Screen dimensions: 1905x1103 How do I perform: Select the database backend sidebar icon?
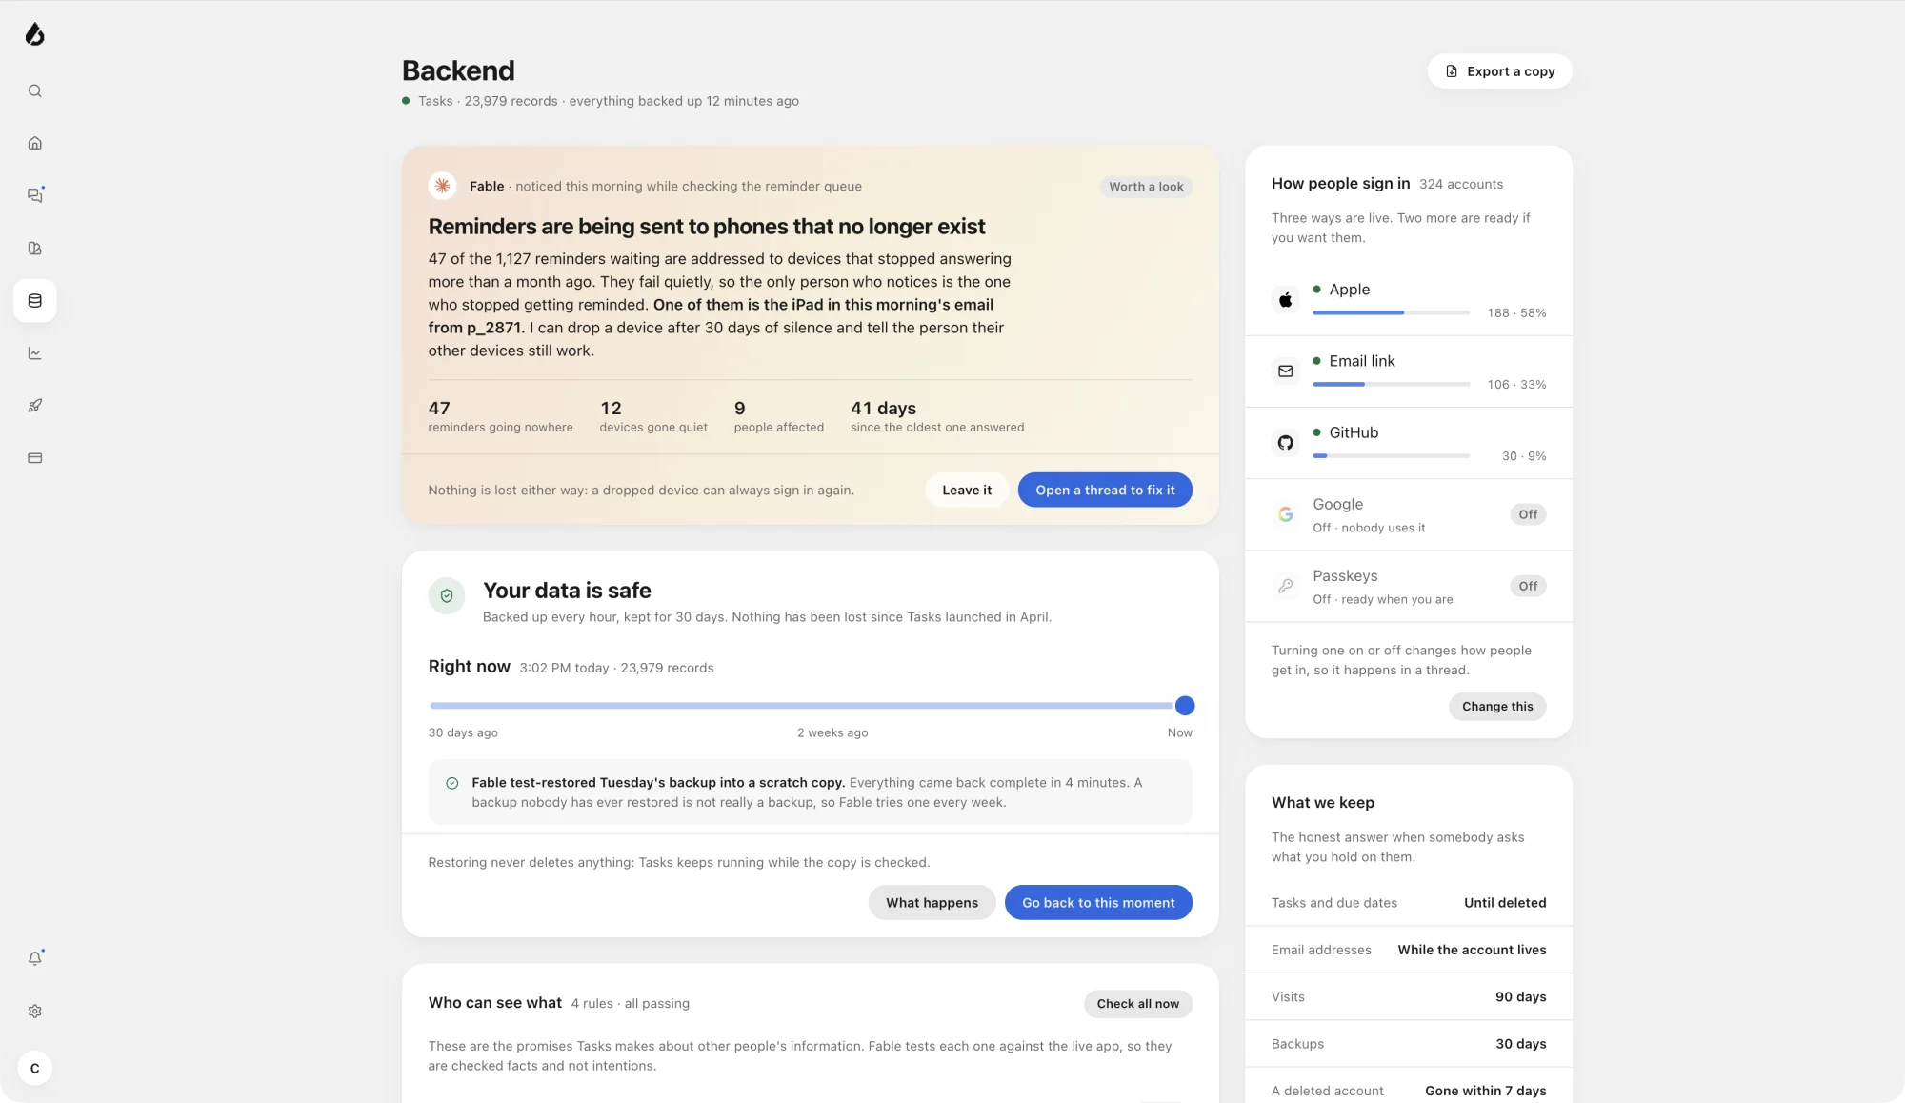point(35,301)
